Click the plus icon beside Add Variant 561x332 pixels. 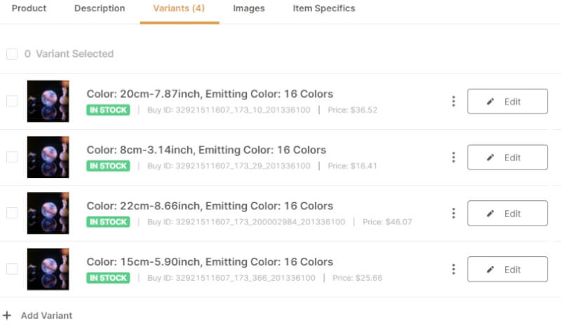(x=7, y=315)
